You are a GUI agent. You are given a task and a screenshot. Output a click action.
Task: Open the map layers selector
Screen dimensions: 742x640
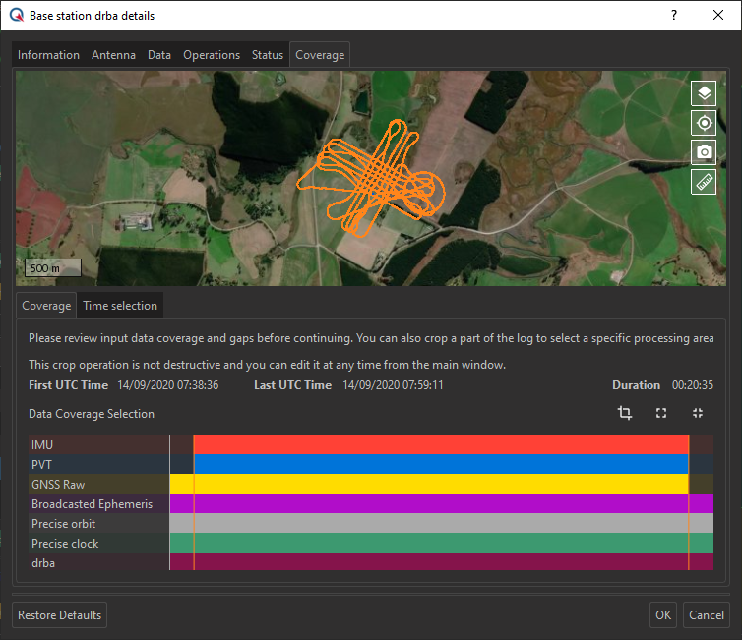point(703,93)
